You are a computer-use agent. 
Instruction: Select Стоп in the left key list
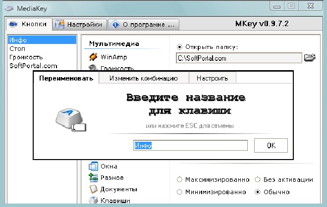pyautogui.click(x=17, y=49)
